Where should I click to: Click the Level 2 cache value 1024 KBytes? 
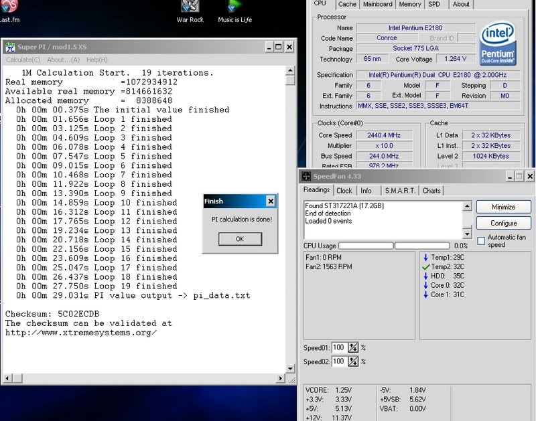click(491, 156)
